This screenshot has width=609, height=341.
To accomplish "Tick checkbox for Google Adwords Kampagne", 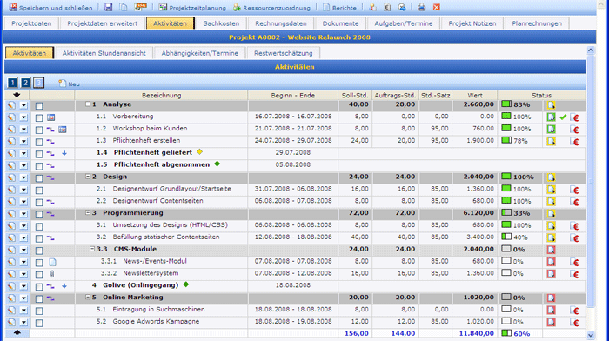I will (39, 323).
